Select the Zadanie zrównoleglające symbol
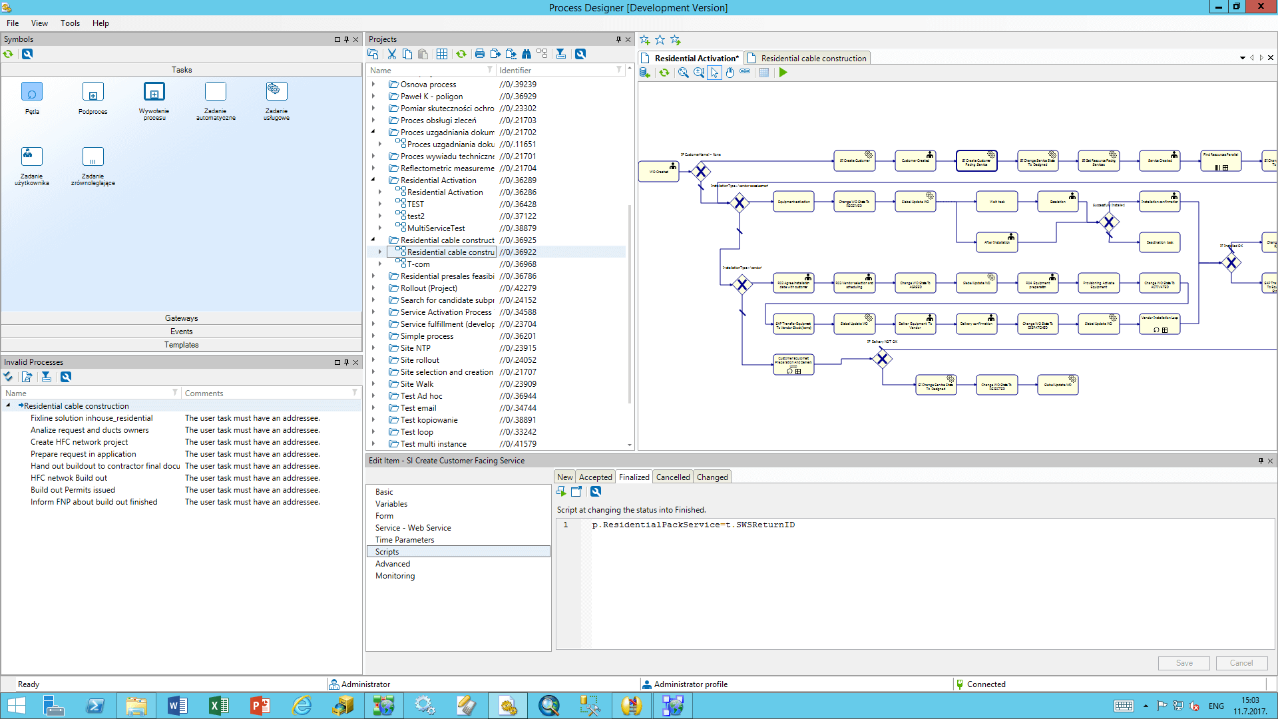This screenshot has height=719, width=1278. click(93, 166)
